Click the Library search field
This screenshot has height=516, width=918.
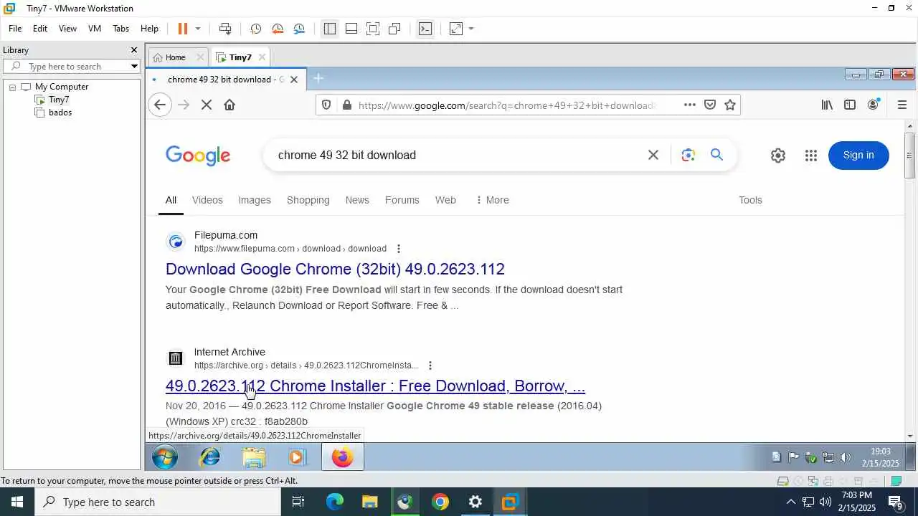[72, 66]
